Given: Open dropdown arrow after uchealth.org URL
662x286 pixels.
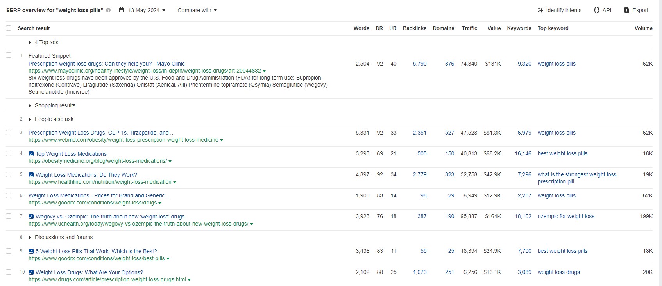Looking at the screenshot, I should coord(252,224).
